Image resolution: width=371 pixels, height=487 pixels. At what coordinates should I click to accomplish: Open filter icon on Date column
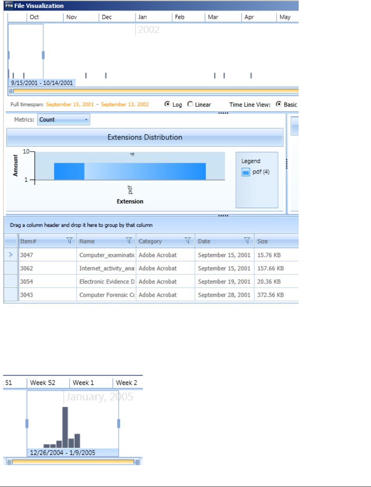pos(247,241)
